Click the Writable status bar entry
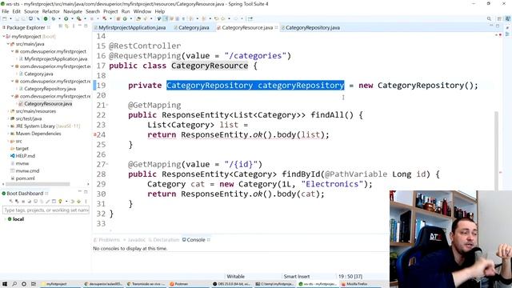 coord(235,277)
